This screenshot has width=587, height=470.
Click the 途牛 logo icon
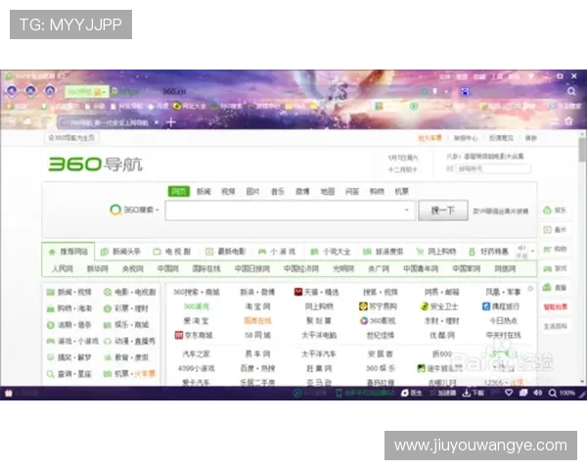click(421, 368)
